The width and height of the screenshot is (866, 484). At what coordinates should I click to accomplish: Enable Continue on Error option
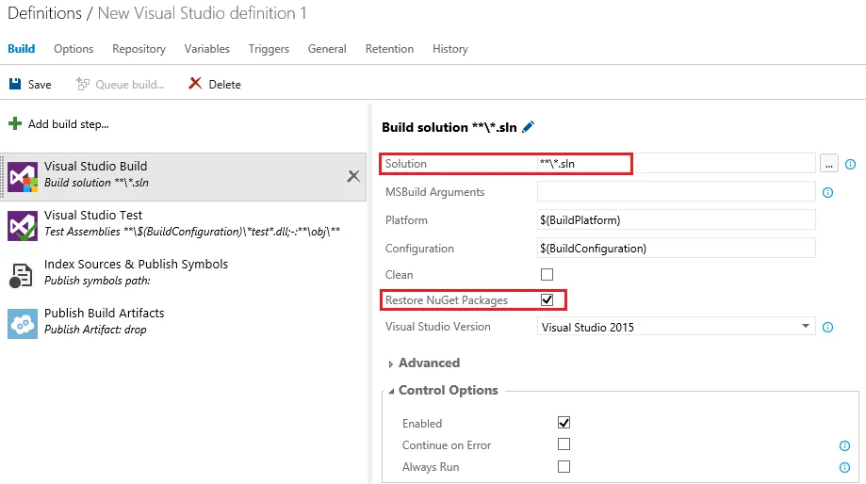click(x=564, y=444)
